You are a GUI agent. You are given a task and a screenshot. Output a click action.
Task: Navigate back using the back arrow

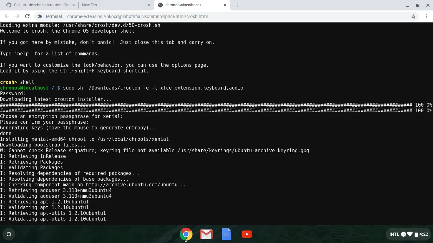[x=7, y=16]
